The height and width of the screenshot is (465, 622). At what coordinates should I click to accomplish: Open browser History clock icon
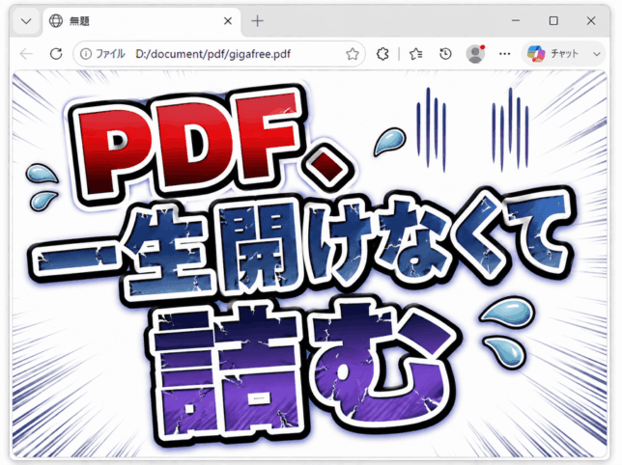[445, 54]
